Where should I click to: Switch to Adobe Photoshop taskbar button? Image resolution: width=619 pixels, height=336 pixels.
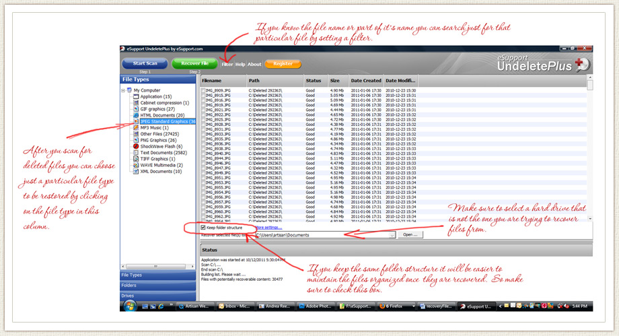click(x=316, y=306)
